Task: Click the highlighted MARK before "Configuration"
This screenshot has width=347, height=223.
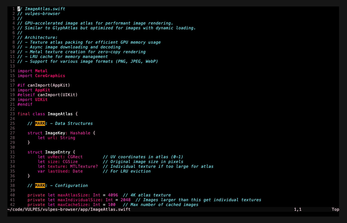Action: pos(40,185)
